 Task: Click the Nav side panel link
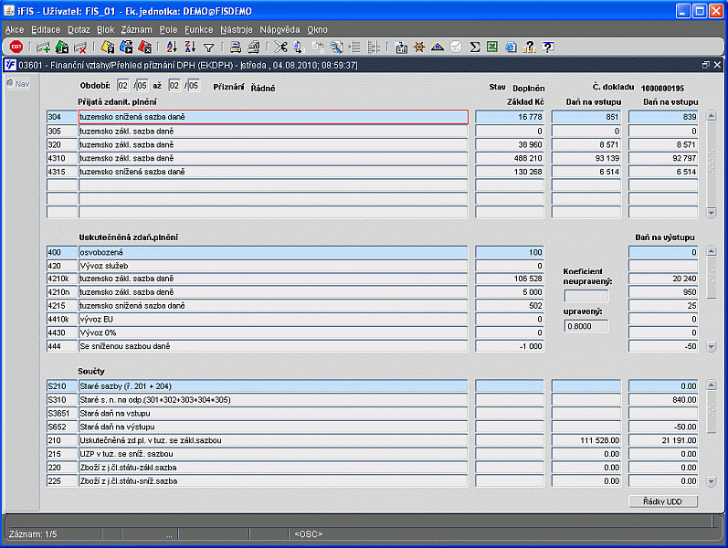pos(18,84)
